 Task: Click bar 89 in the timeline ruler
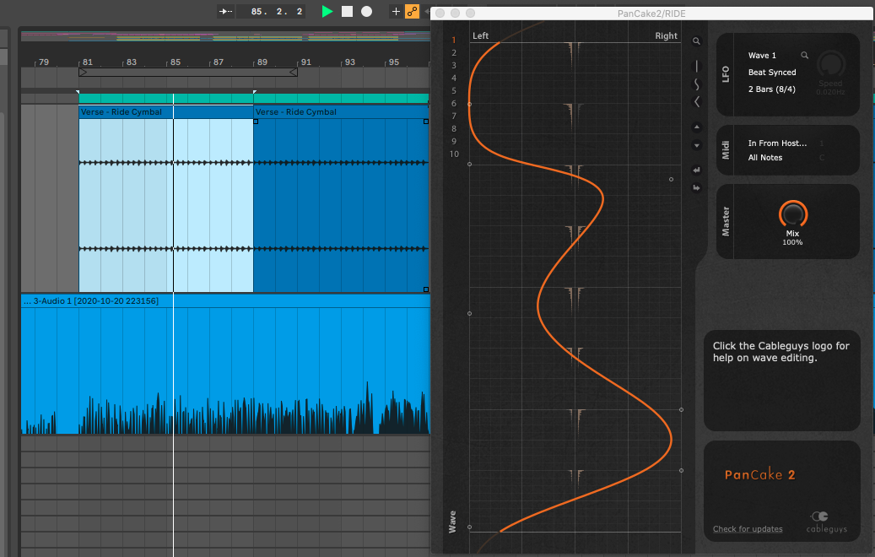[x=262, y=62]
